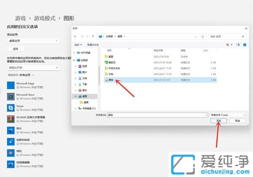Collapse the 此电脑 tree node
This screenshot has height=177, width=253.
75,60
